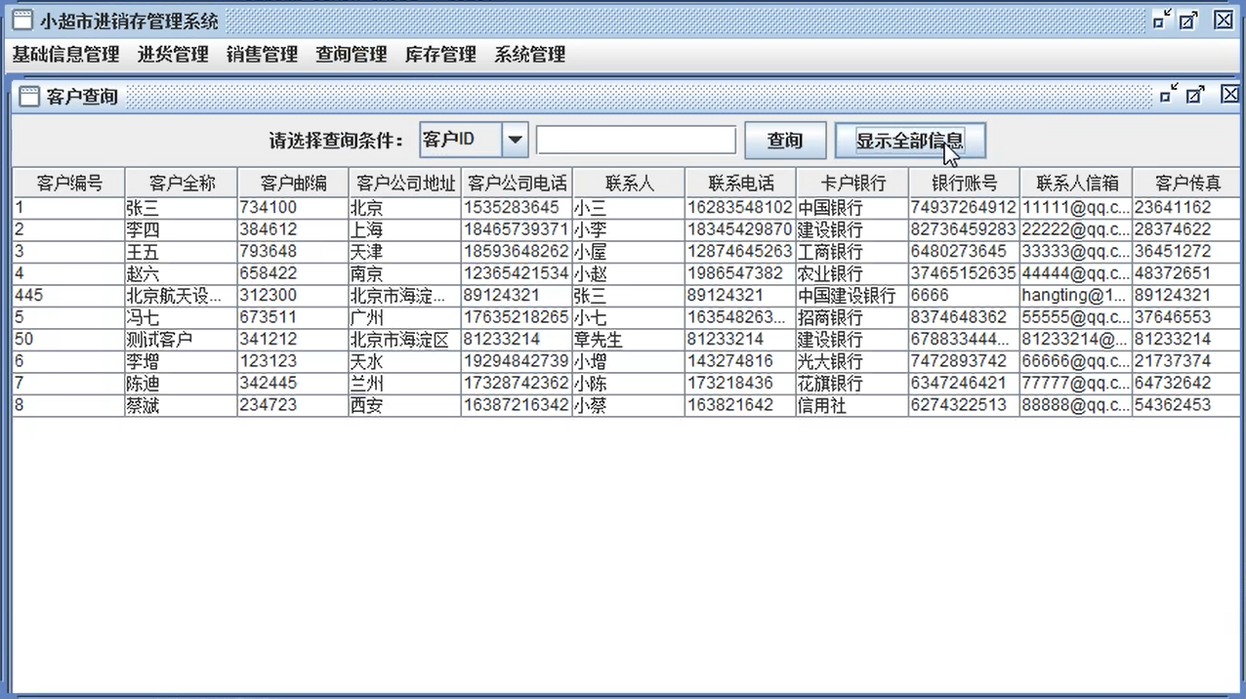Click the 查询 button
Image resolution: width=1246 pixels, height=699 pixels.
tap(785, 141)
